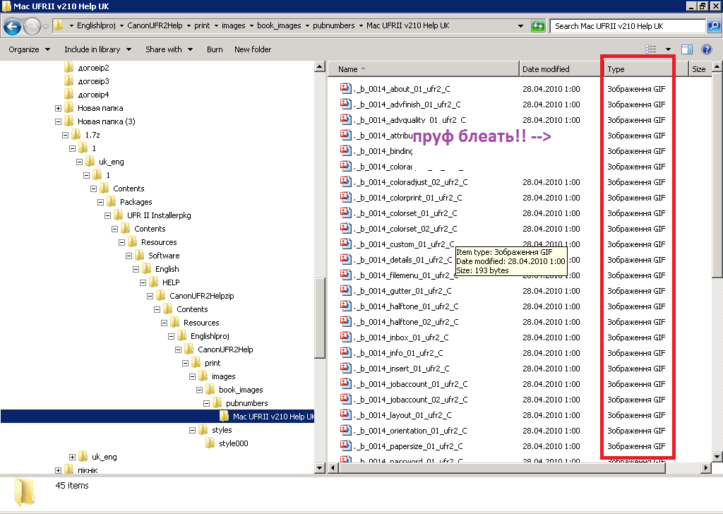Click the search magnifier icon
723x514 pixels.
click(x=713, y=26)
